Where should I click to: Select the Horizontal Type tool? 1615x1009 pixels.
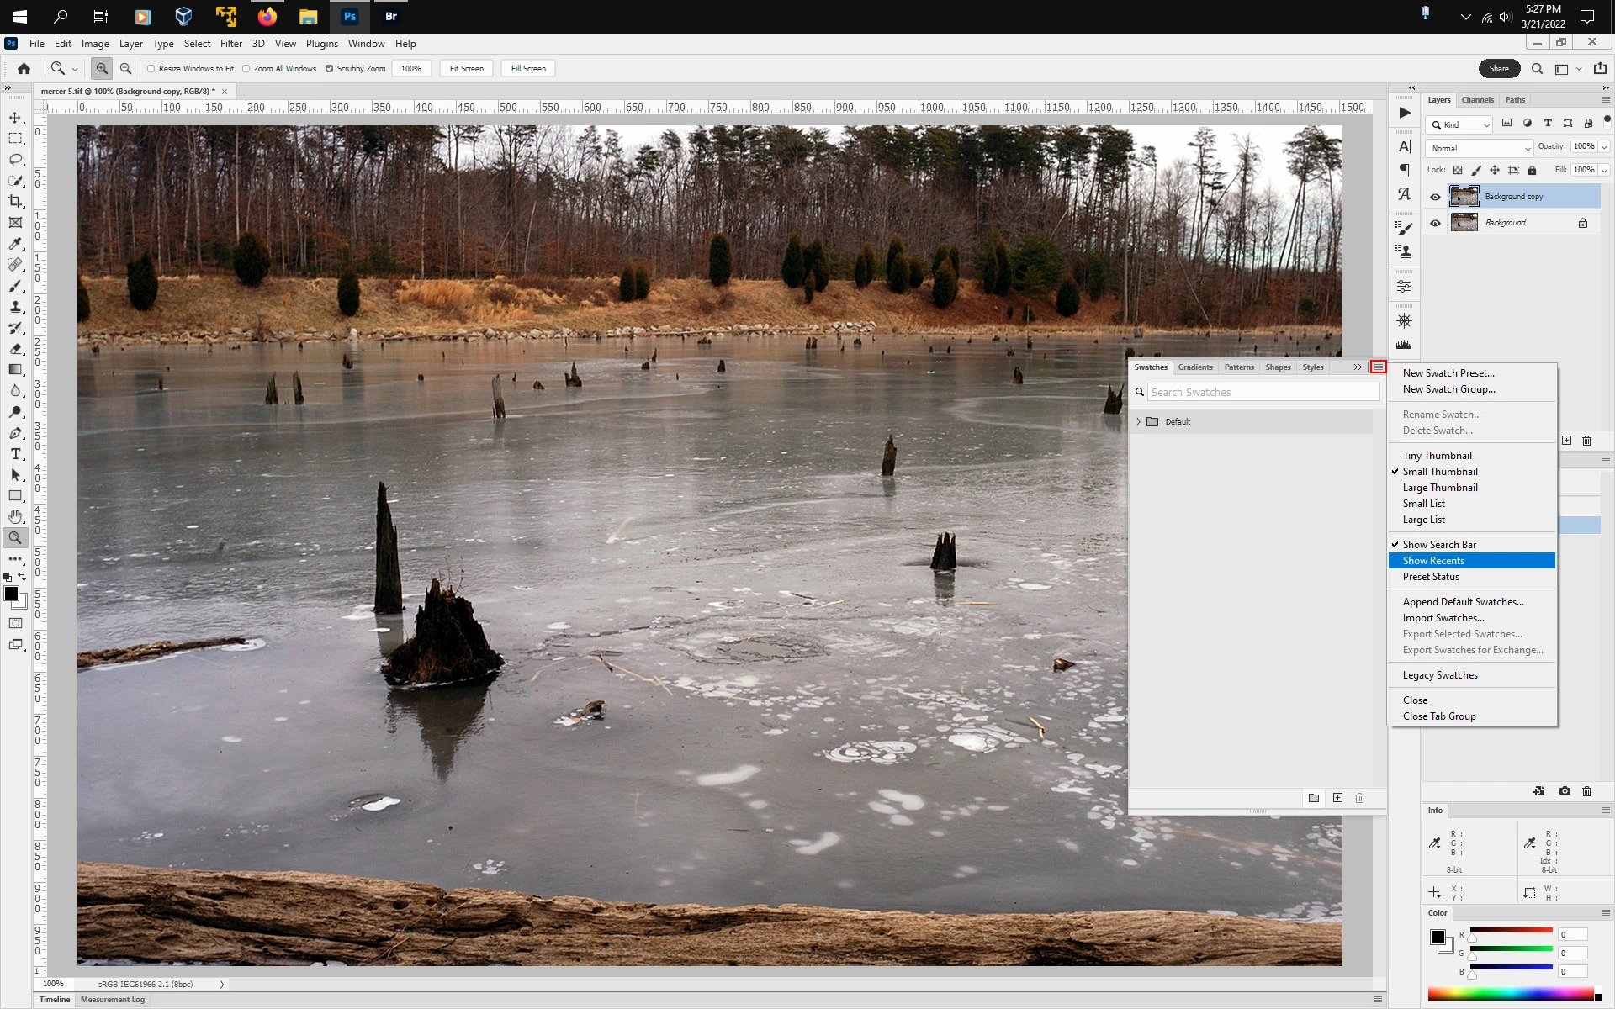(15, 454)
